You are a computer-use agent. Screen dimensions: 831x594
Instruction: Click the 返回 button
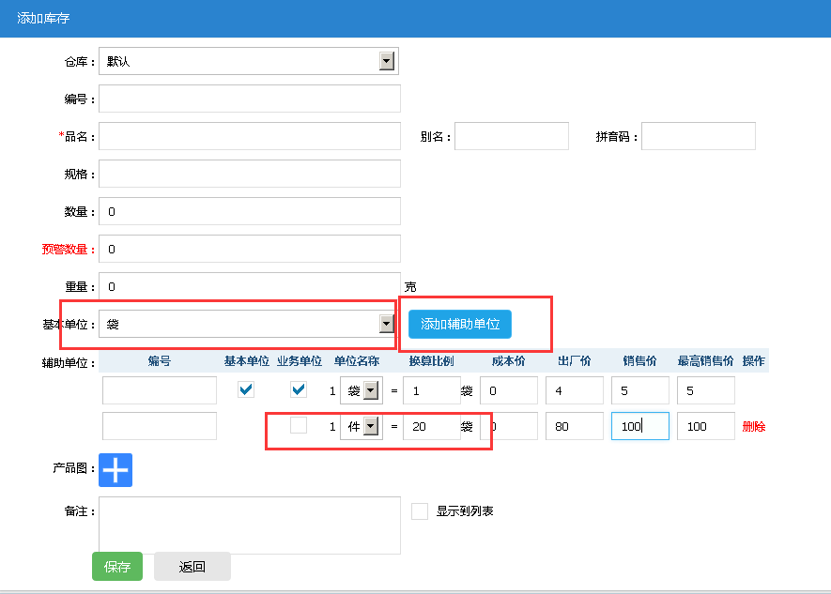coord(192,567)
